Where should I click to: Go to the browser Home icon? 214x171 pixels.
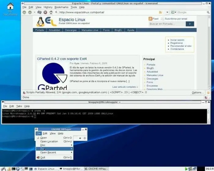51,13
